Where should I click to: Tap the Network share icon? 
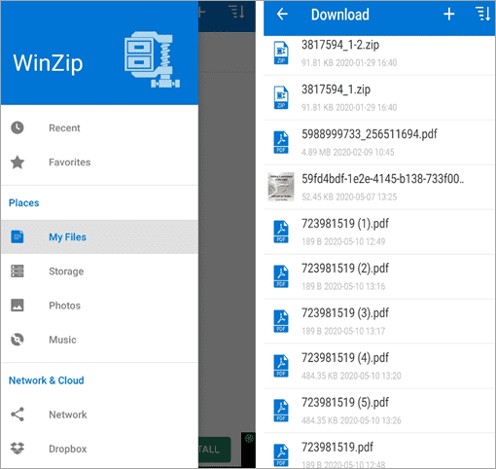coord(18,415)
